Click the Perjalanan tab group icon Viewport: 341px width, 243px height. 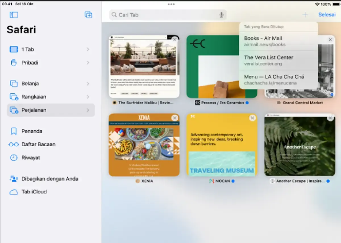point(14,110)
